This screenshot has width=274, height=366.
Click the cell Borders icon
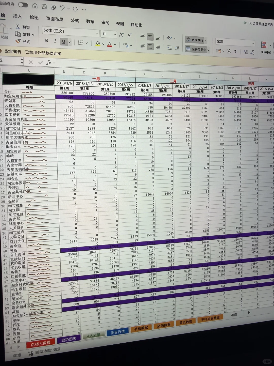(x=81, y=42)
